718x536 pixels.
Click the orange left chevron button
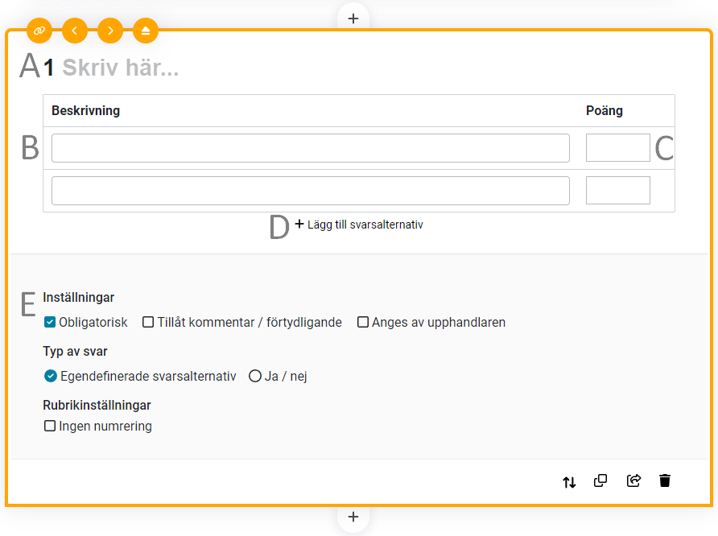point(74,31)
